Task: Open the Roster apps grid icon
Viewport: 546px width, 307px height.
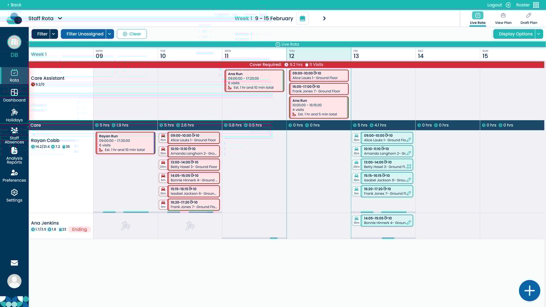Action: [x=536, y=5]
